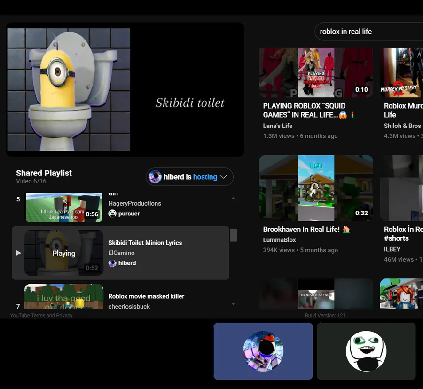Open the Natural disasters video thumbnail
Viewport: 423px width, 389px height.
click(316, 294)
